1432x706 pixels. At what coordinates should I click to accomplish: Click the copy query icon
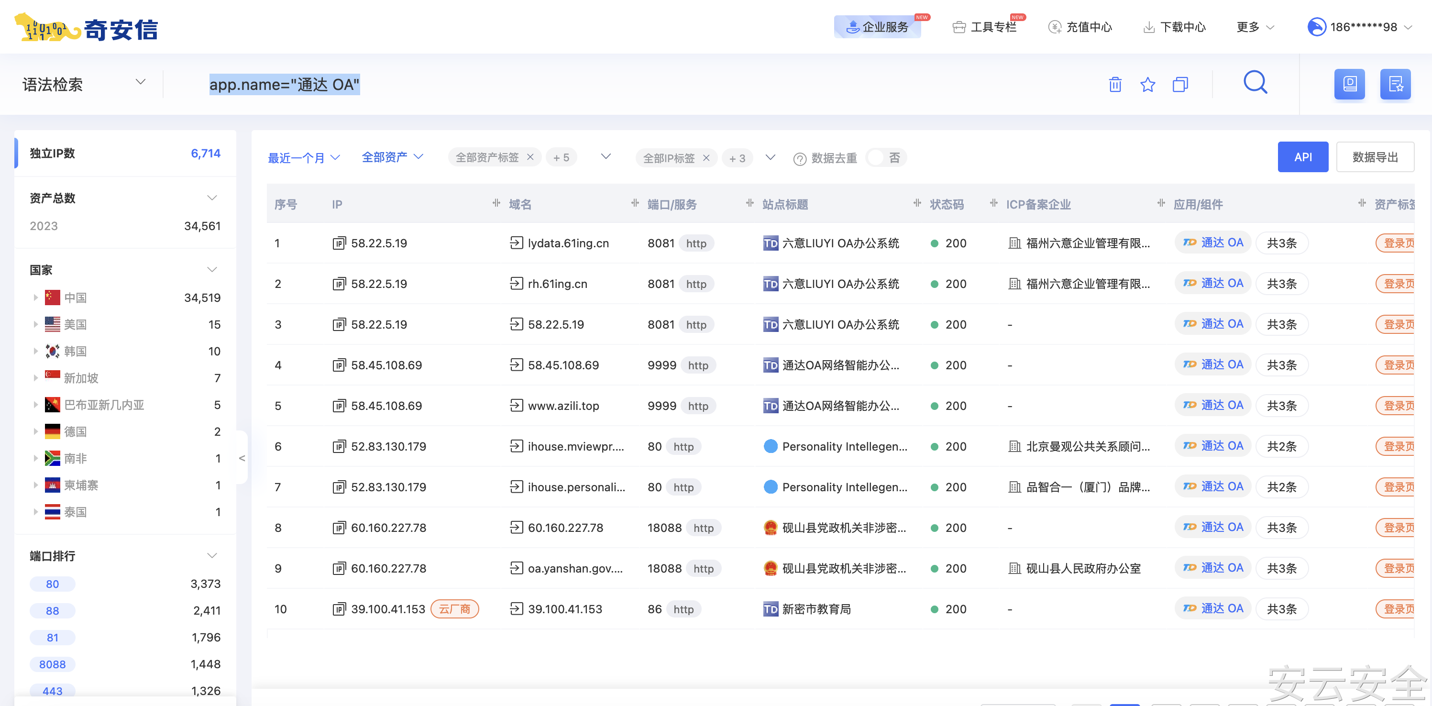click(x=1179, y=85)
